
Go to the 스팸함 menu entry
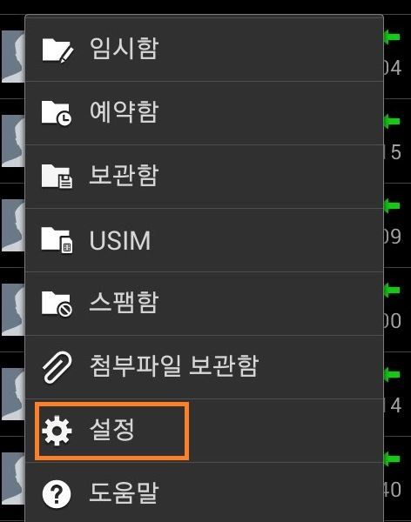tap(204, 304)
